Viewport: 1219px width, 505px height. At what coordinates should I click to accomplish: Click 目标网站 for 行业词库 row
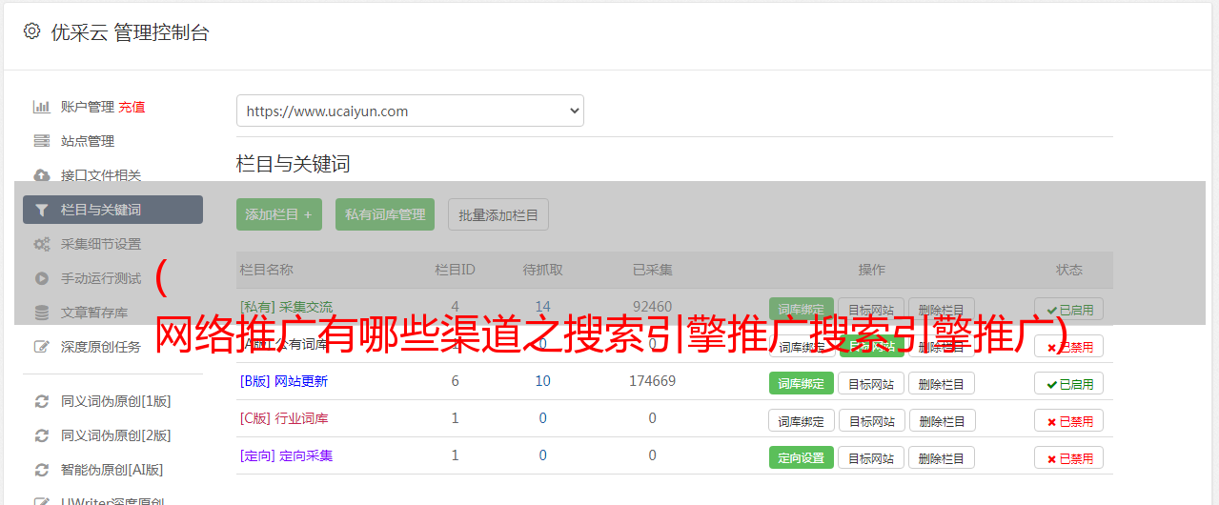[x=871, y=420]
